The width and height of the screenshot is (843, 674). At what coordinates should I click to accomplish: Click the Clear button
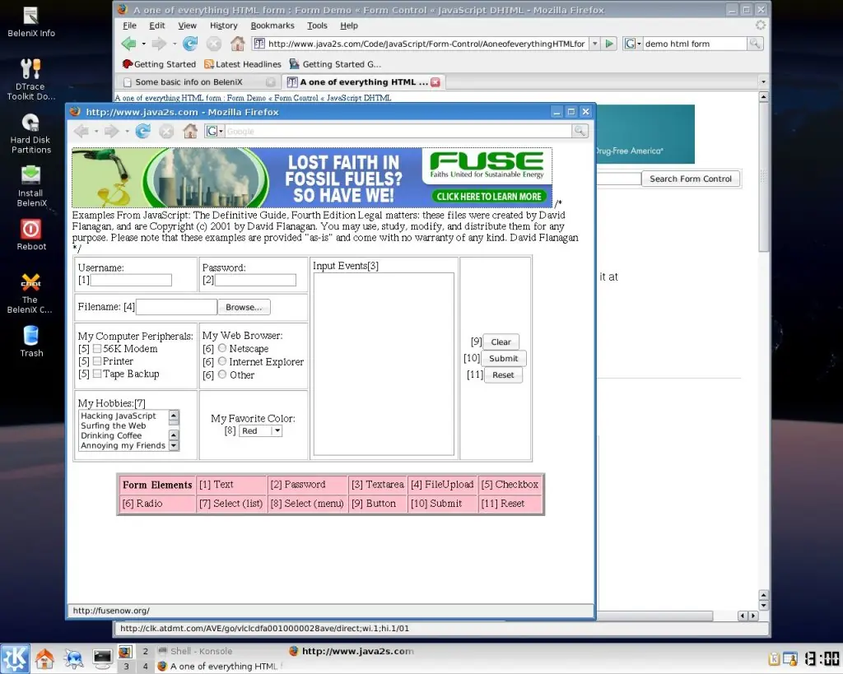point(501,342)
